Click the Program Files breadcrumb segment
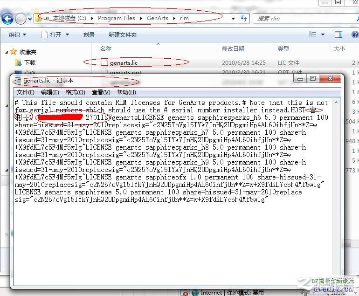359x296 pixels. click(116, 18)
